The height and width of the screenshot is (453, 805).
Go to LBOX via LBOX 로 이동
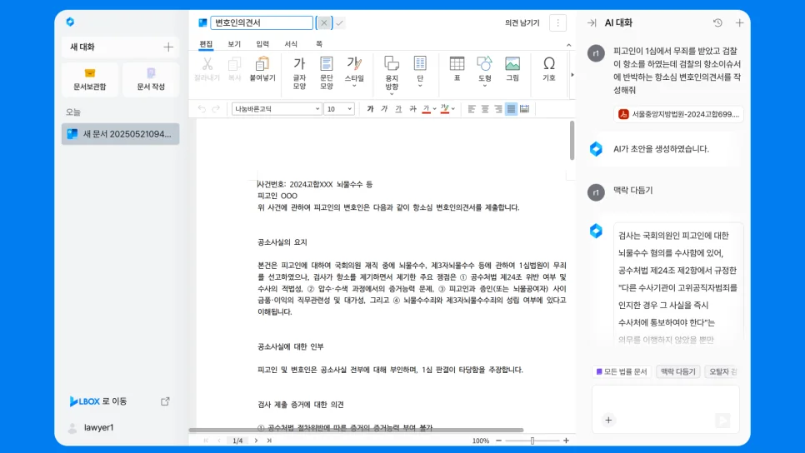point(98,401)
